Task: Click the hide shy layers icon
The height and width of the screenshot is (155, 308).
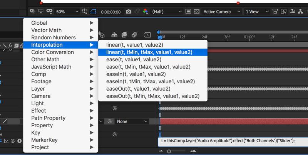Action: [114, 35]
